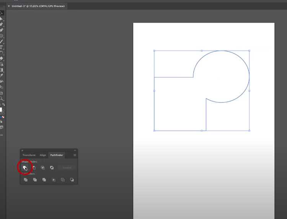Image resolution: width=287 pixels, height=219 pixels.
Task: Click the Divide pathfinder icon
Action: (26, 180)
